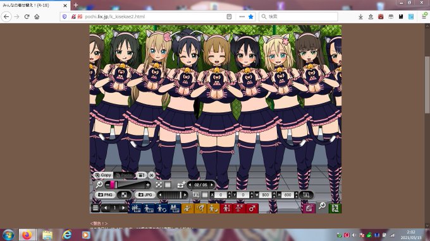
Task: Open Internet Explorer from taskbar
Action: click(x=66, y=235)
